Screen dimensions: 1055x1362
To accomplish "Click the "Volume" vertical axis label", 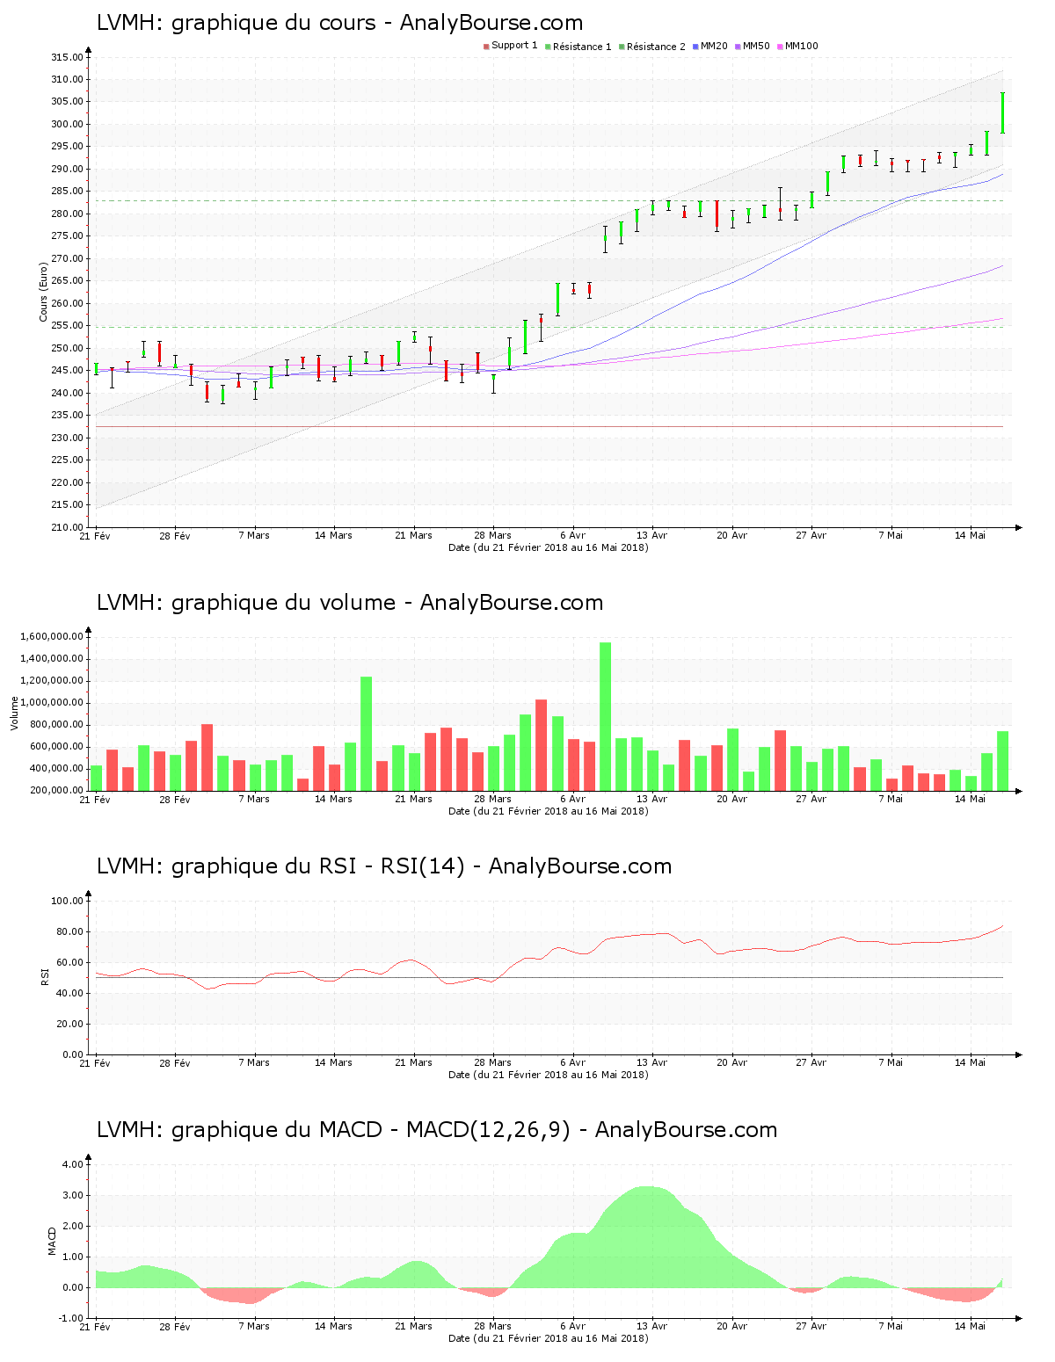I will coord(14,714).
